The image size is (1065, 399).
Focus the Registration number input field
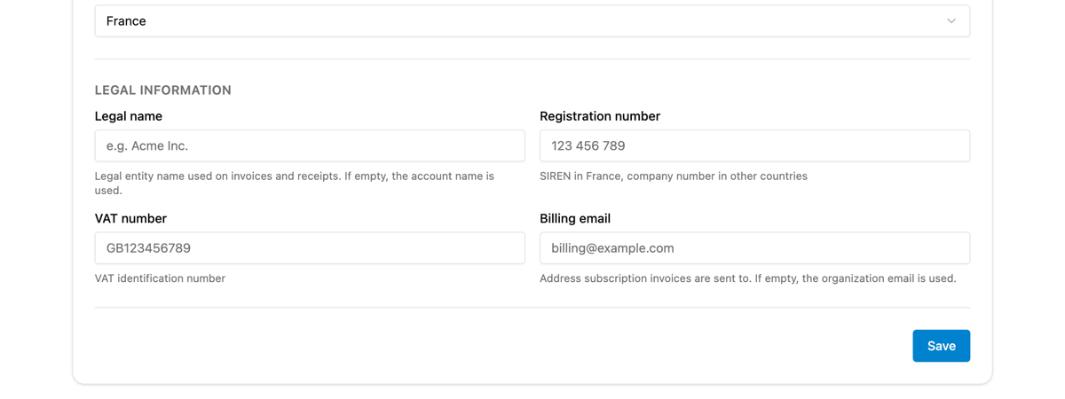[754, 145]
